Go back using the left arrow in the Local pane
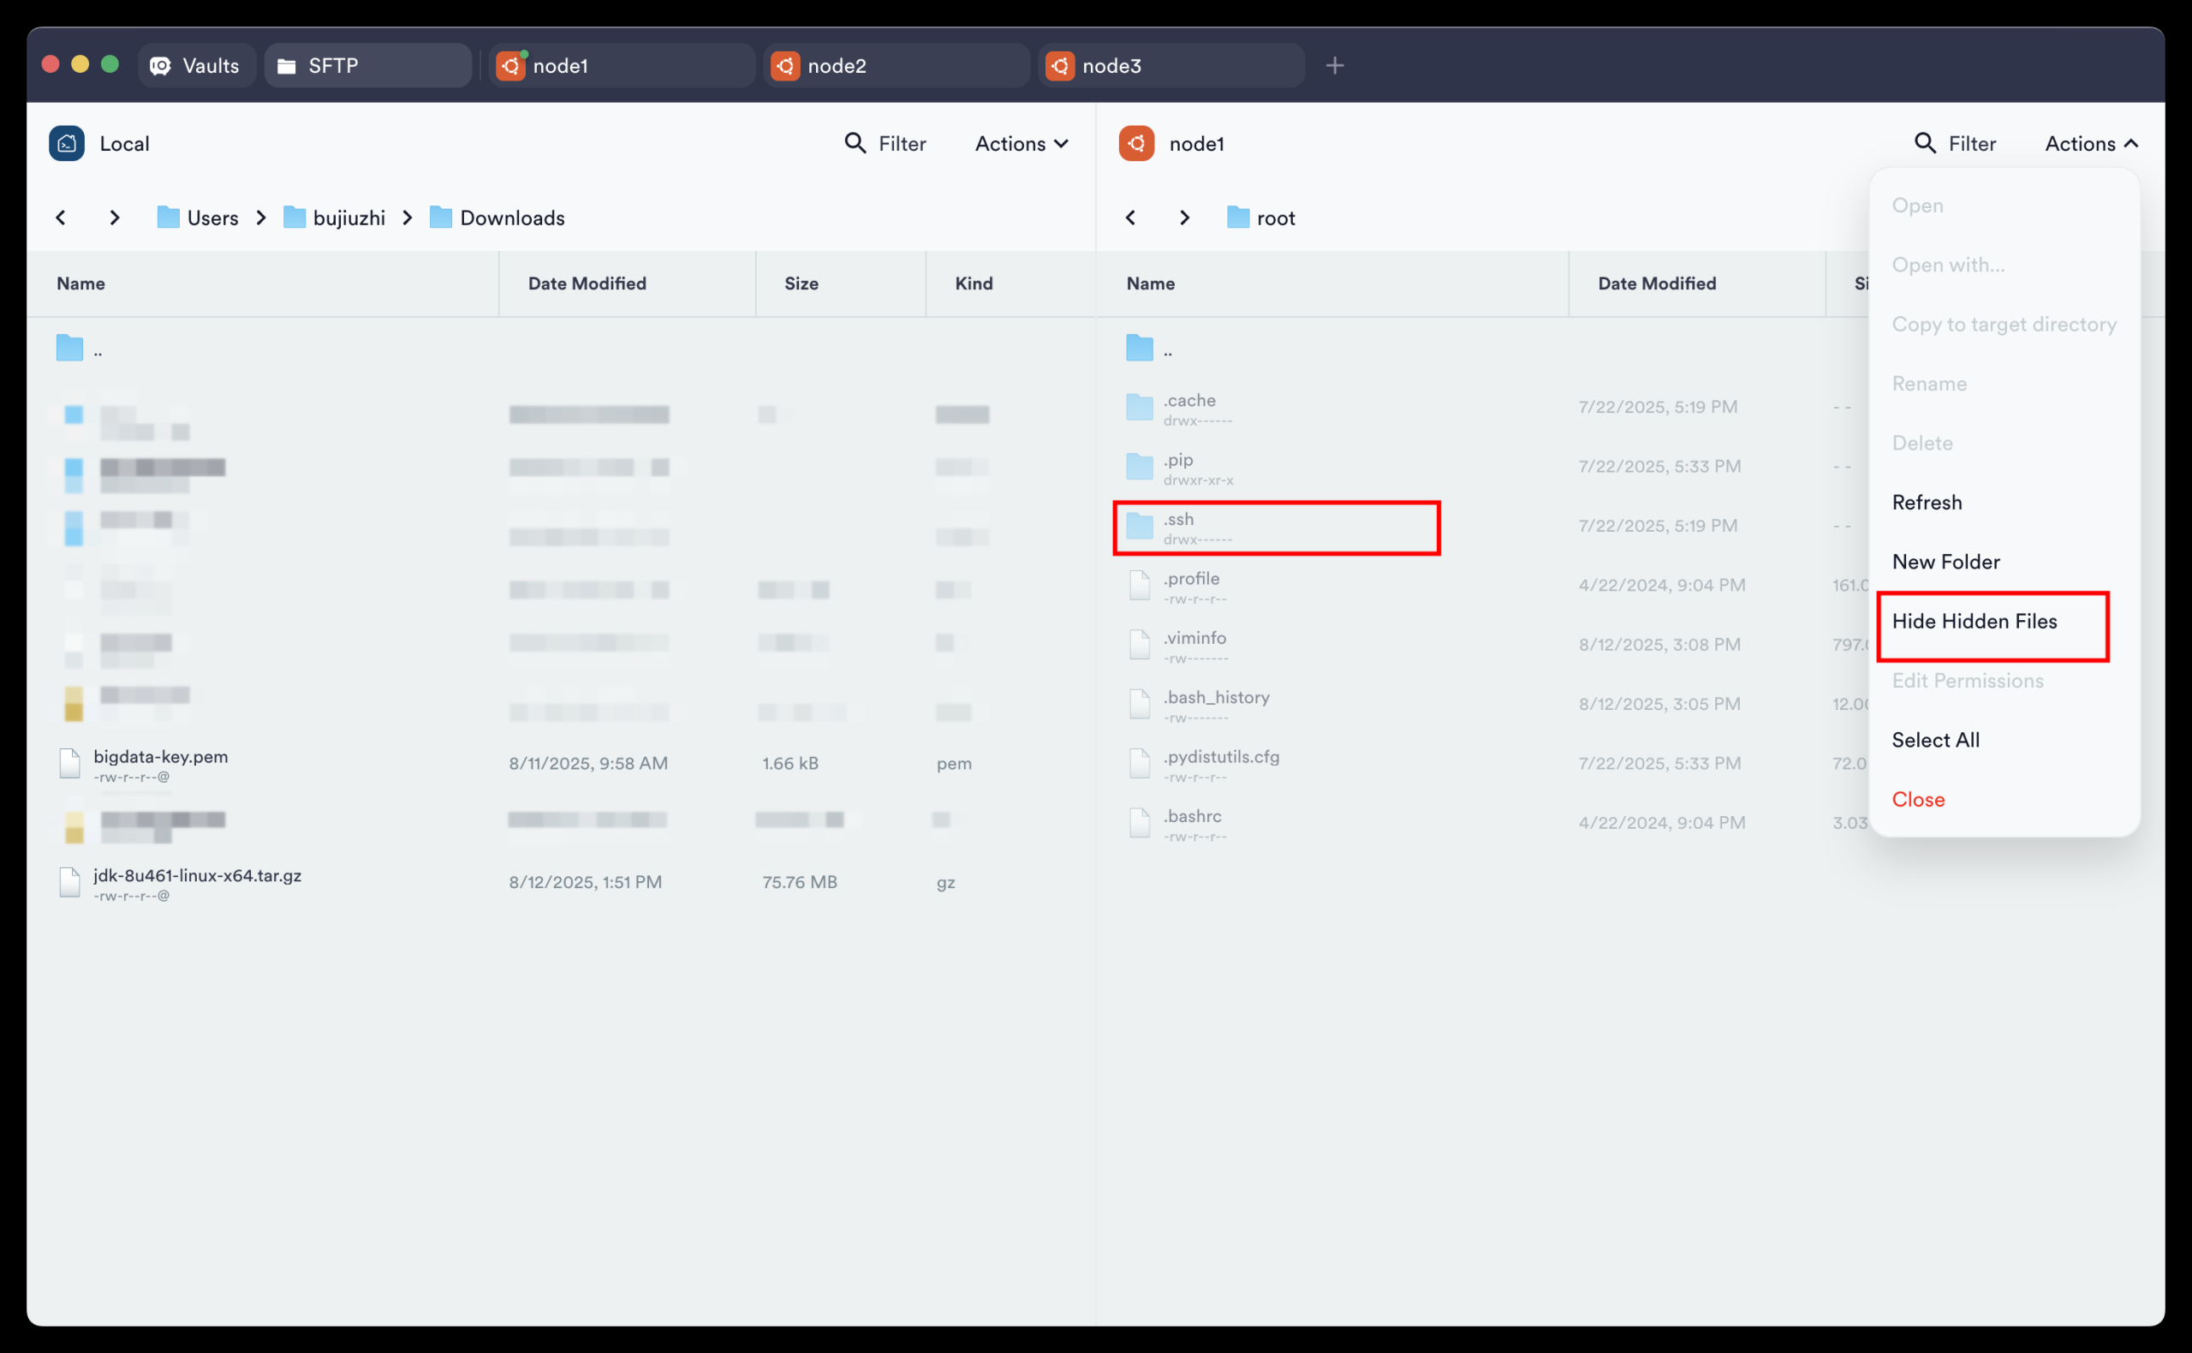 click(61, 218)
